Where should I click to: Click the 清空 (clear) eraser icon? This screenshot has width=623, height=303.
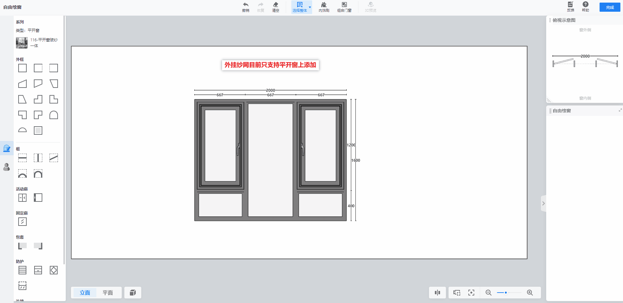click(275, 7)
